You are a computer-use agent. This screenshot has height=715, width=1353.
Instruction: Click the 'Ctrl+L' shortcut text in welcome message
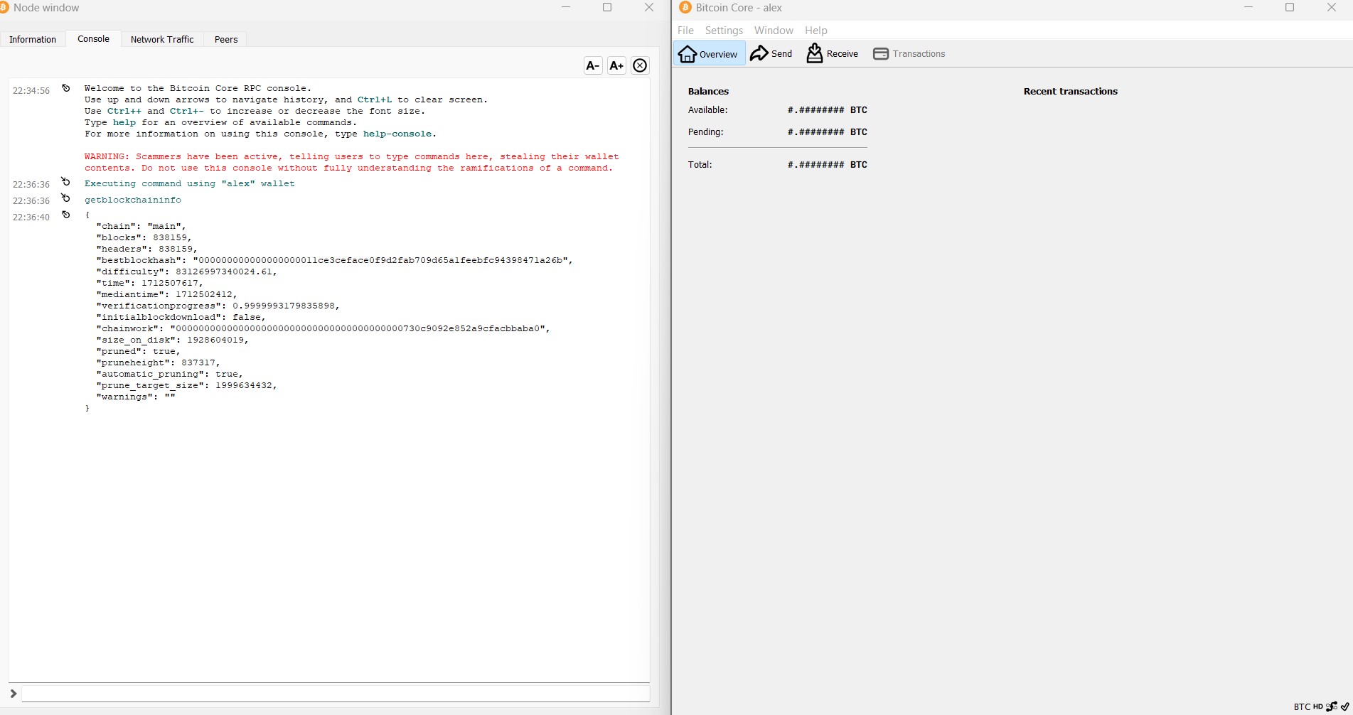[x=375, y=100]
